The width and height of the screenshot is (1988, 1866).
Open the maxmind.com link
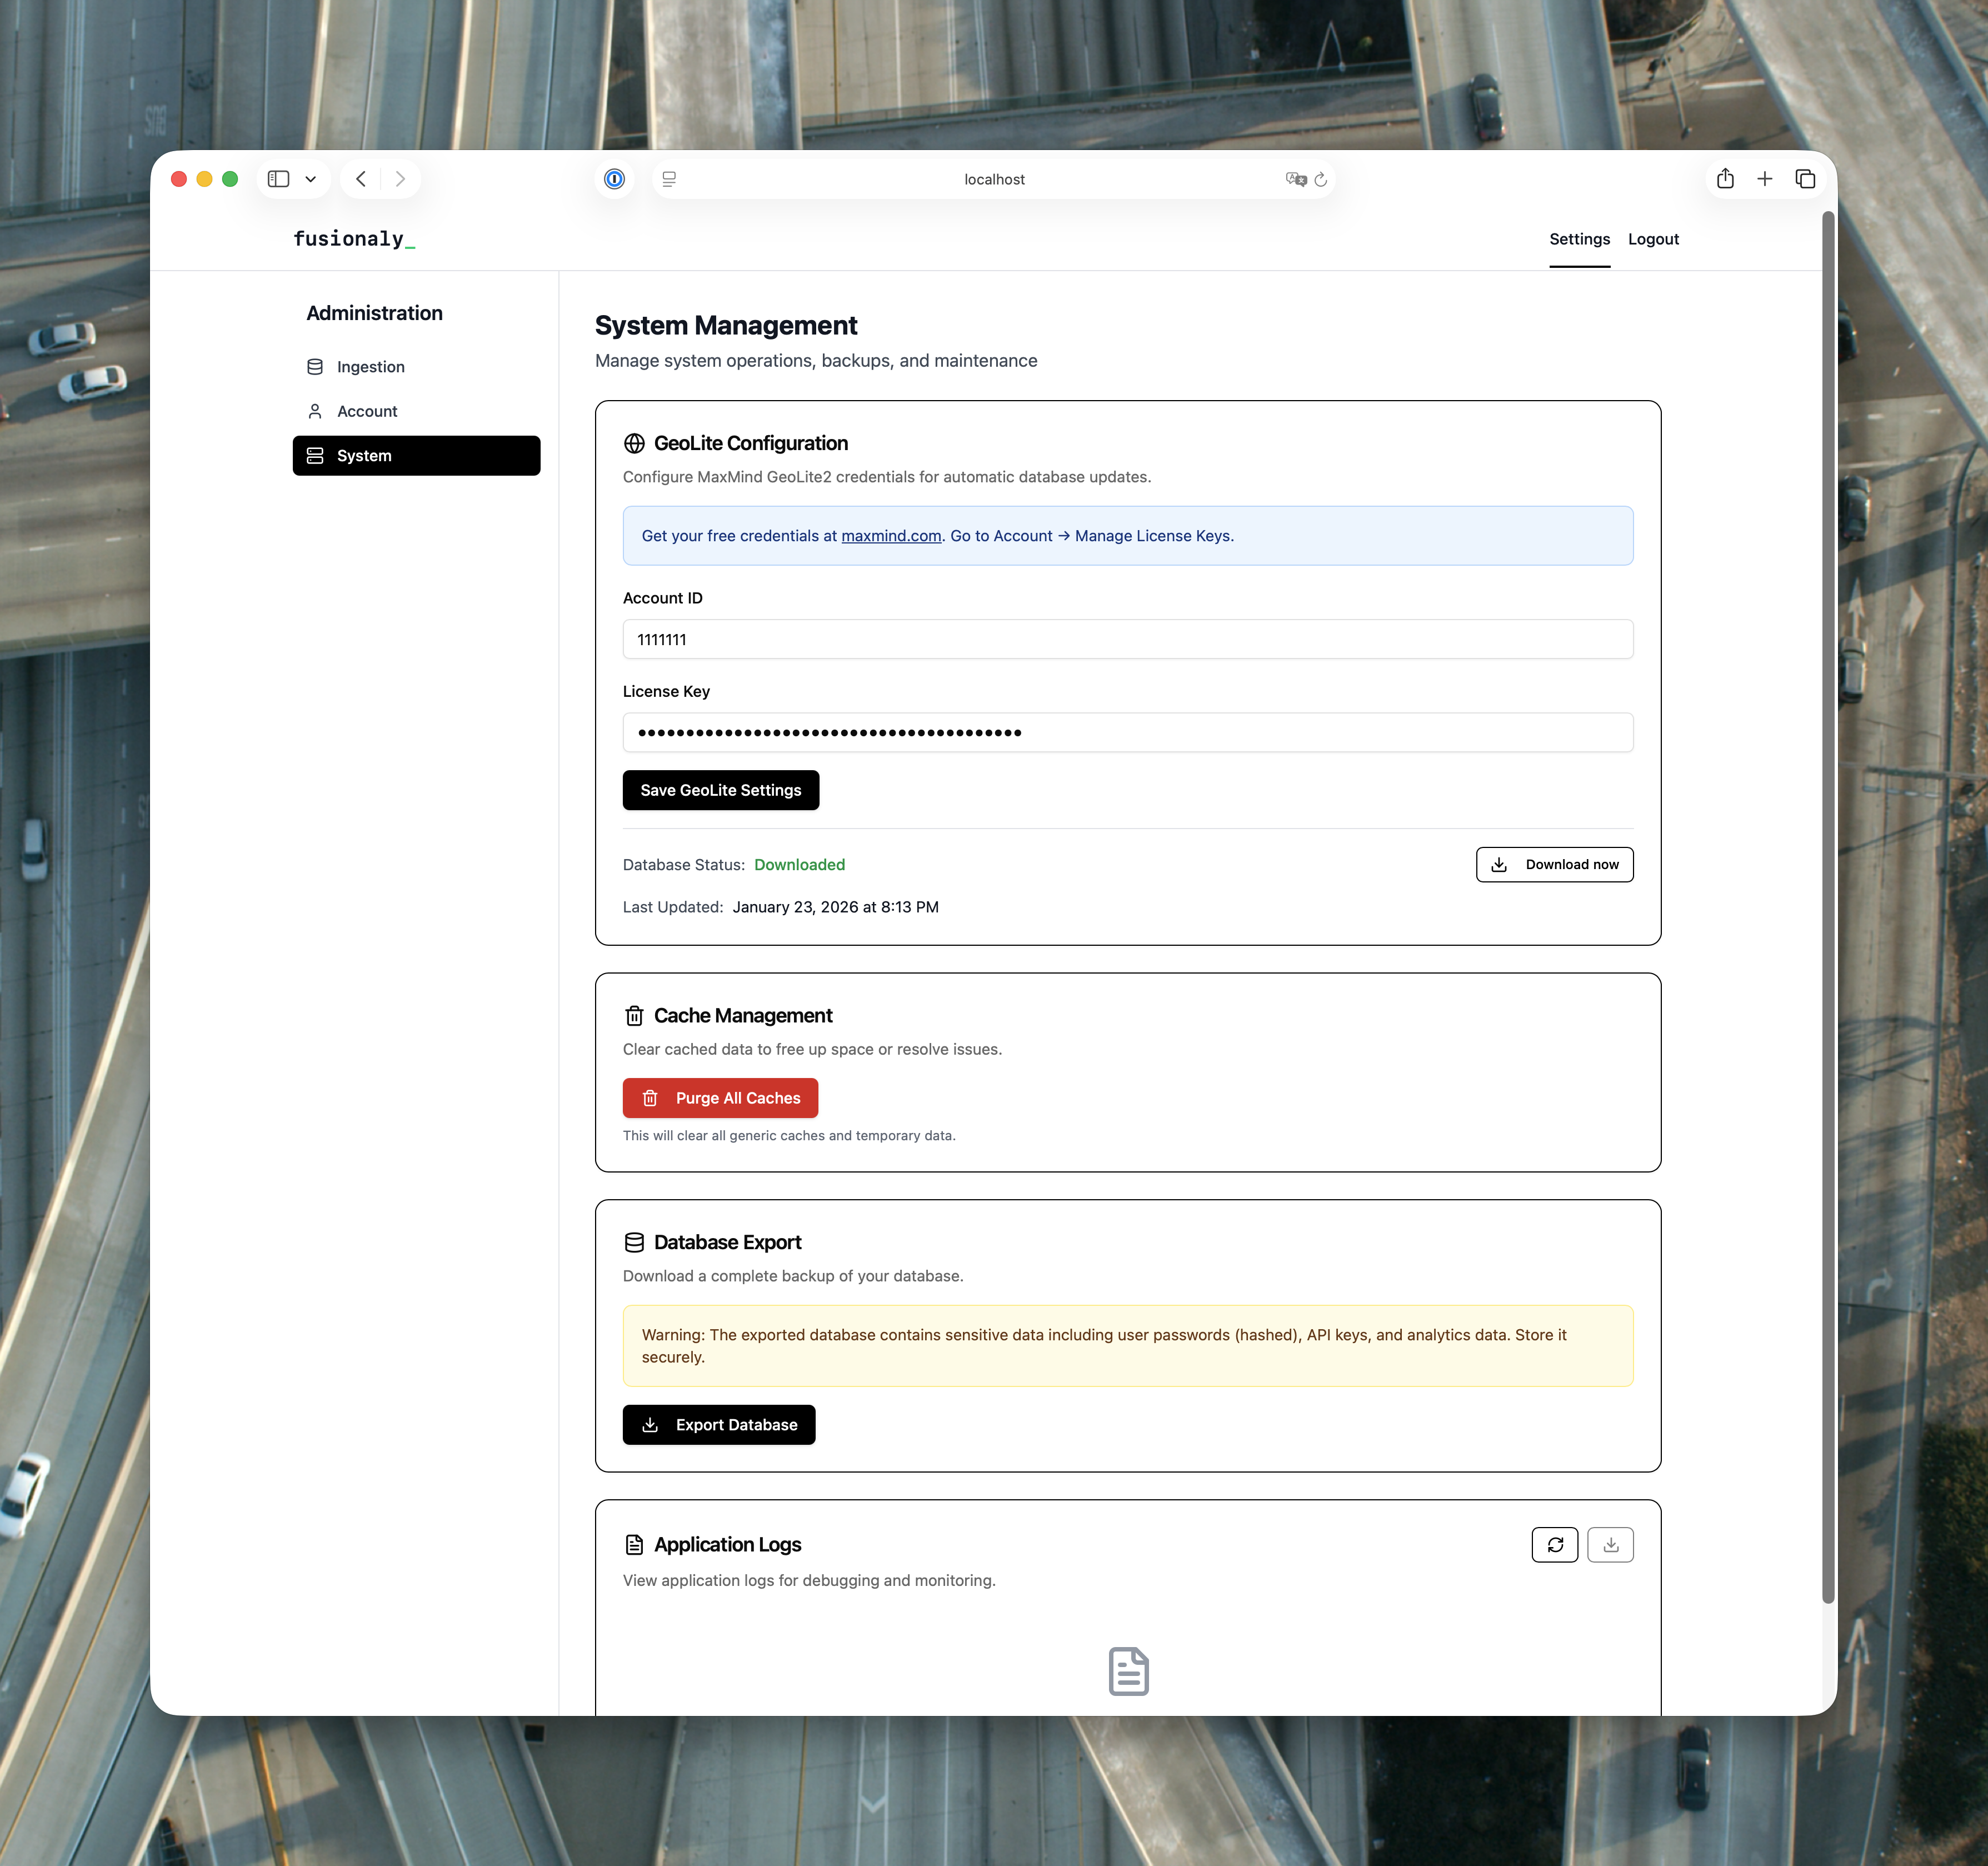[x=890, y=536]
